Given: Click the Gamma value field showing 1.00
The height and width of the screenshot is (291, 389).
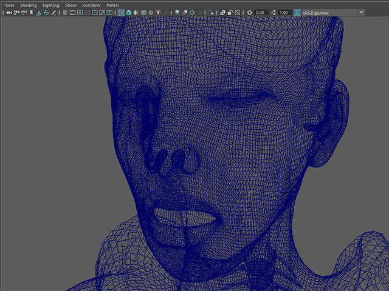Looking at the screenshot, I should tap(284, 13).
